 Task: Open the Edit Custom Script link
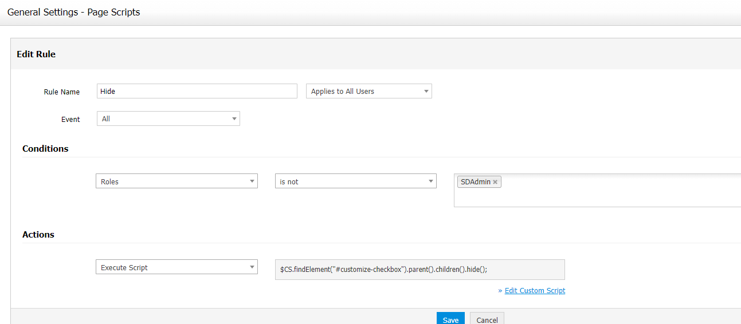535,291
